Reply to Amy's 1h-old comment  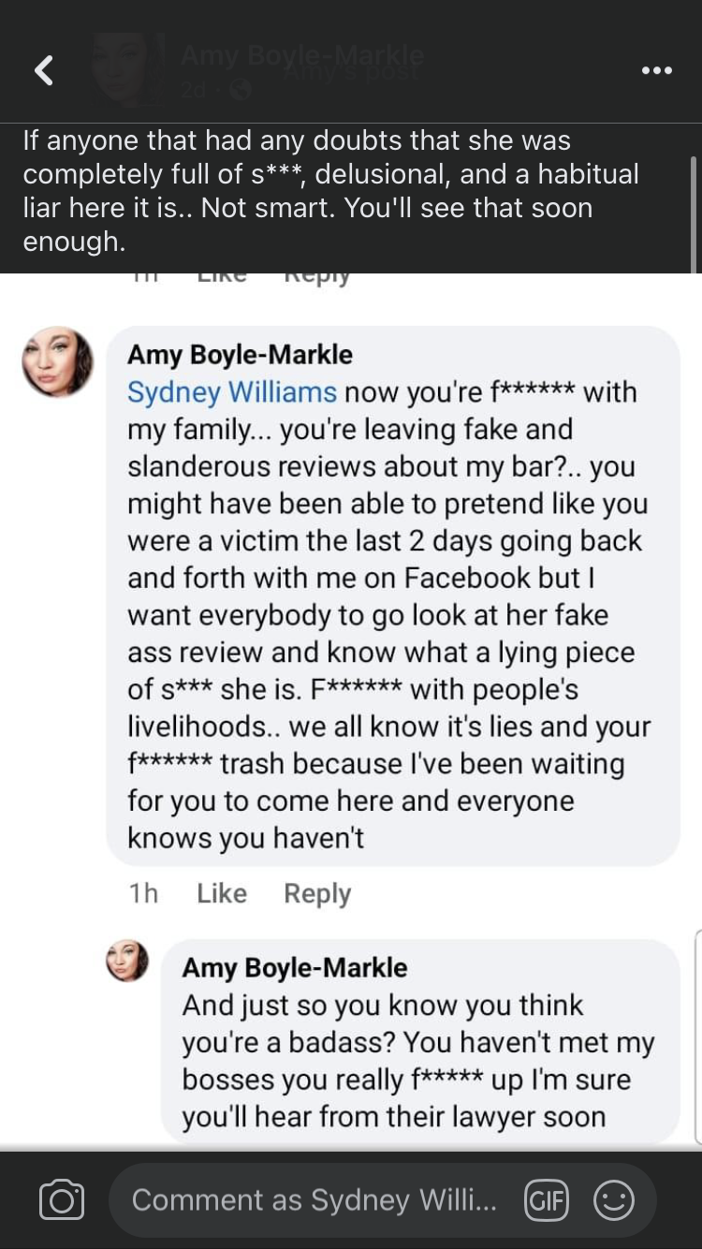coord(317,893)
